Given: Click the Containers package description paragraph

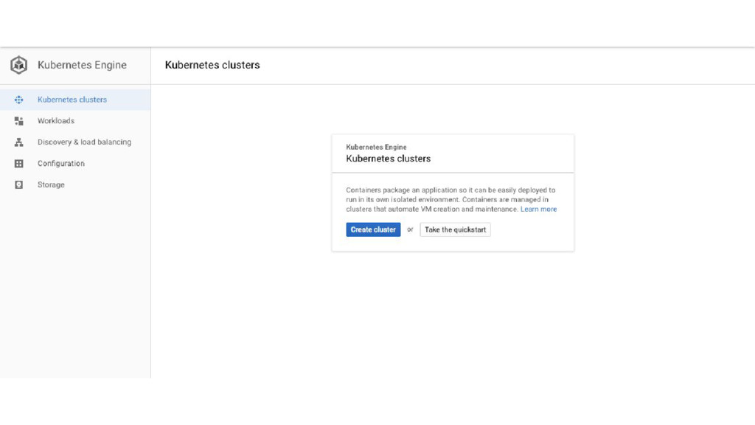Looking at the screenshot, I should pos(451,199).
